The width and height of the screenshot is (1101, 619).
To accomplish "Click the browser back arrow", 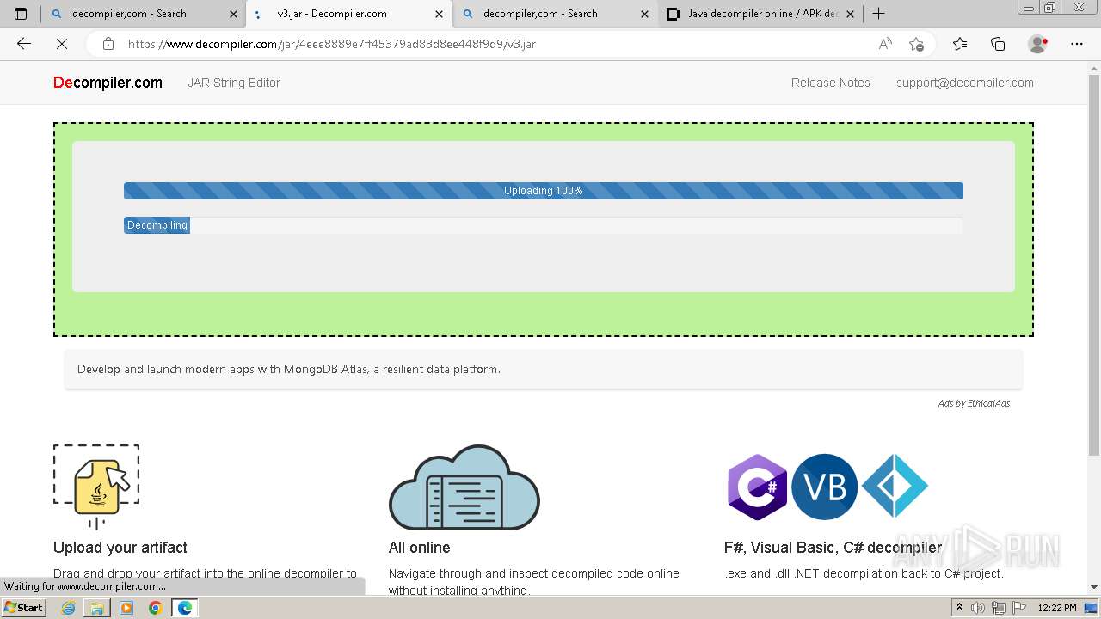I will pyautogui.click(x=24, y=44).
